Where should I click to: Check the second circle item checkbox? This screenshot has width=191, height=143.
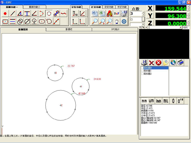coord(142,71)
